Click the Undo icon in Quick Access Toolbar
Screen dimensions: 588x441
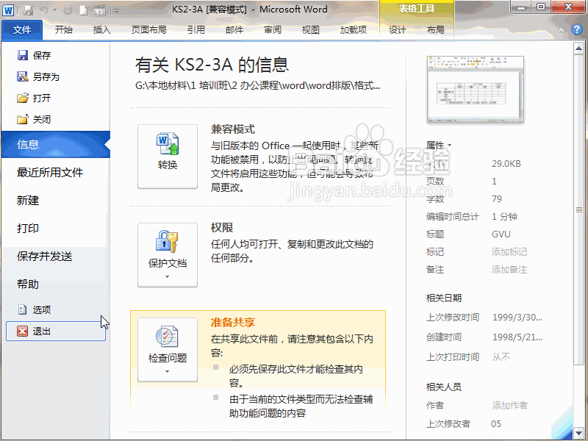(x=44, y=10)
